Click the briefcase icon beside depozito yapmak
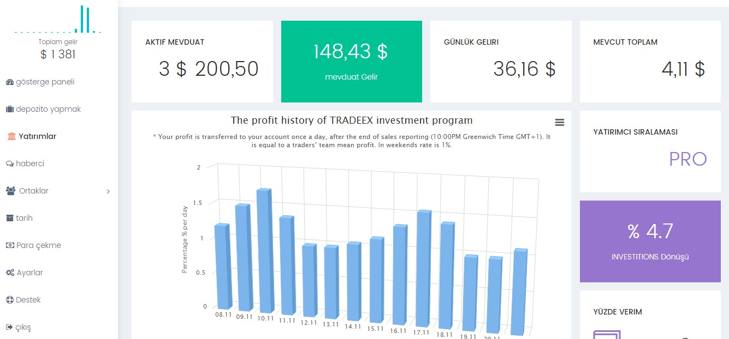Viewport: 729px width, 339px height. (x=9, y=110)
